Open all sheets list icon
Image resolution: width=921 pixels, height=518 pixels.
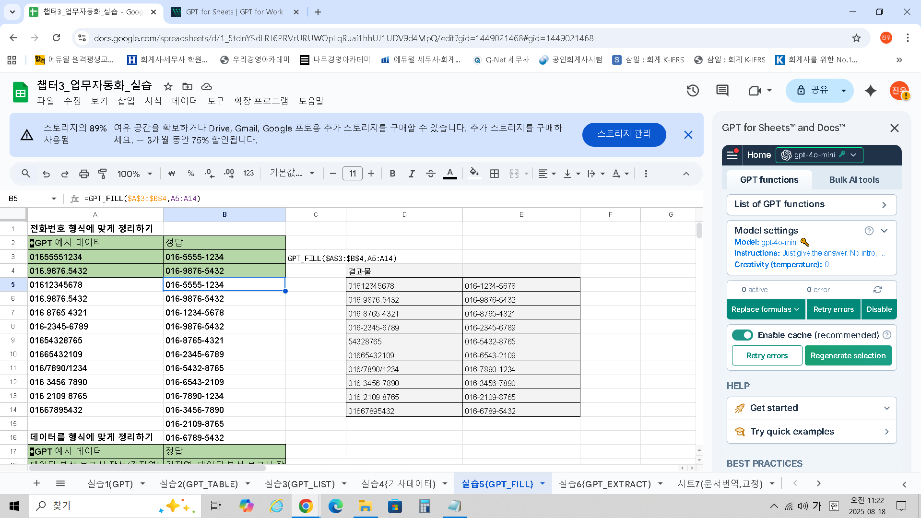coord(60,483)
